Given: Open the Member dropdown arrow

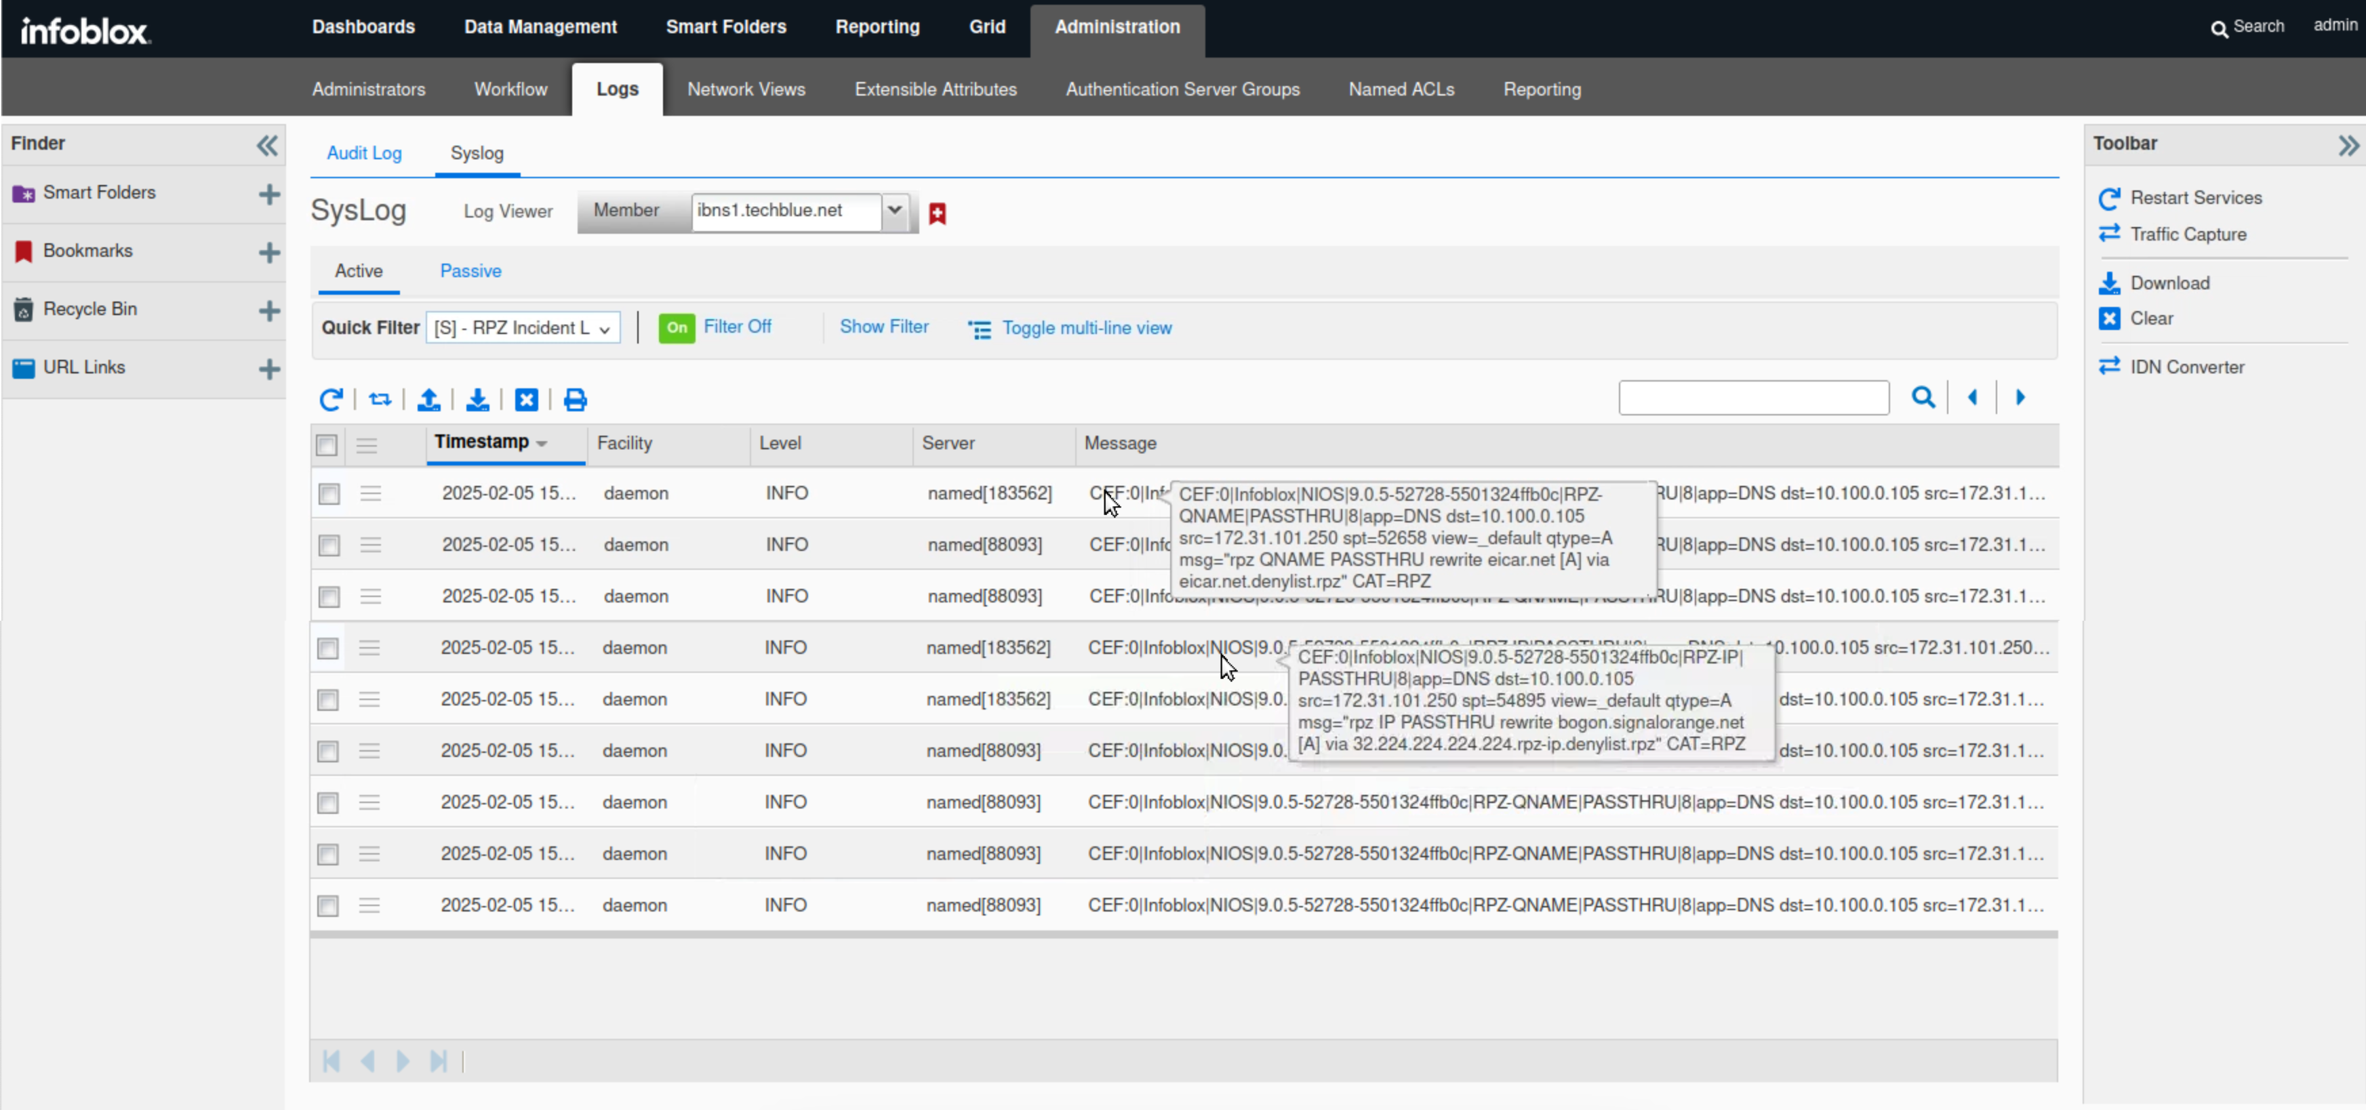Looking at the screenshot, I should click(x=894, y=211).
